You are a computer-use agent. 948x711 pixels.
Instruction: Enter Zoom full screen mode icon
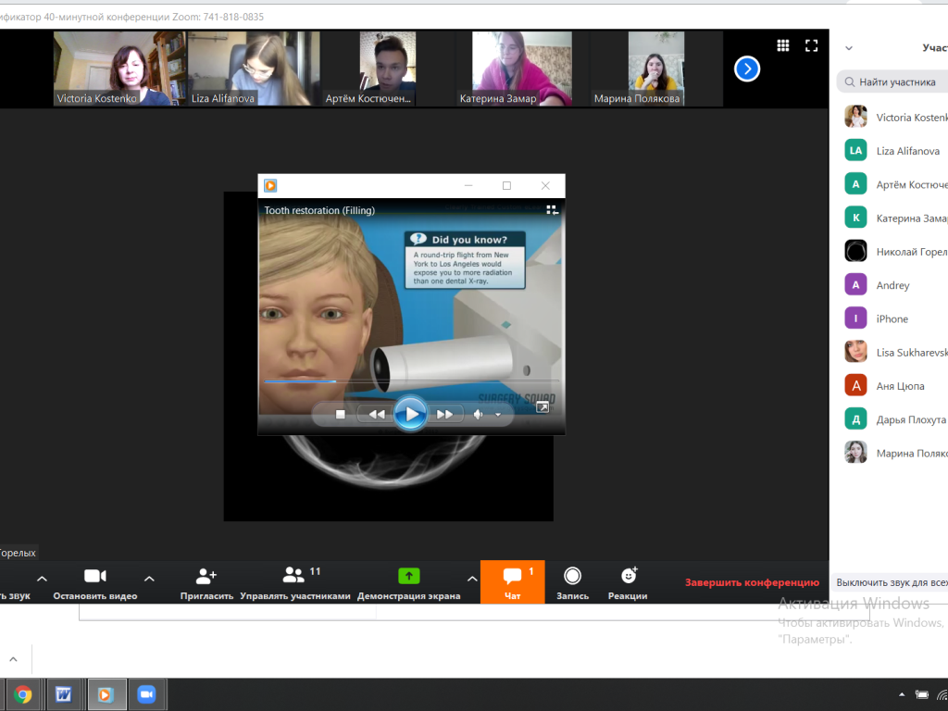811,45
